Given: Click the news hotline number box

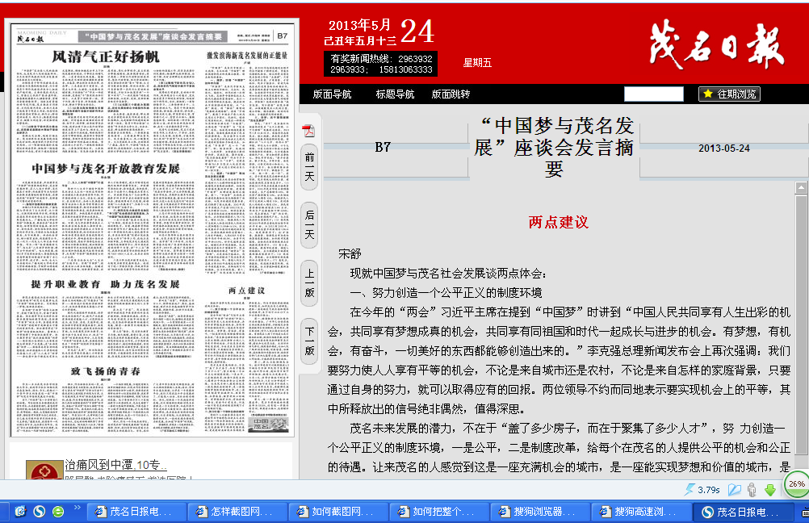Looking at the screenshot, I should pyautogui.click(x=381, y=64).
